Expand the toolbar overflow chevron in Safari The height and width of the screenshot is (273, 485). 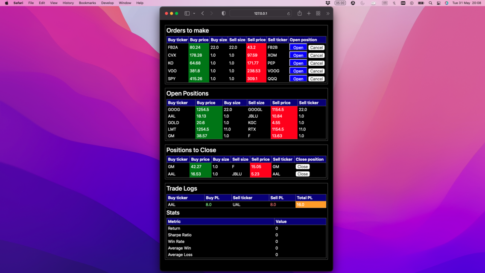click(328, 13)
